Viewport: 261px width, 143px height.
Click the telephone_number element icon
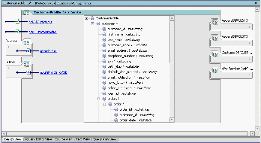pos(104,56)
